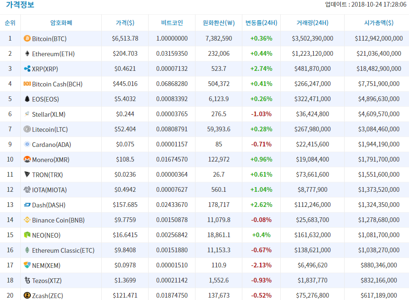The image size is (409, 300).
Task: Click the update timestamp 2018-10-24 17:28:06
Action: (379, 4)
